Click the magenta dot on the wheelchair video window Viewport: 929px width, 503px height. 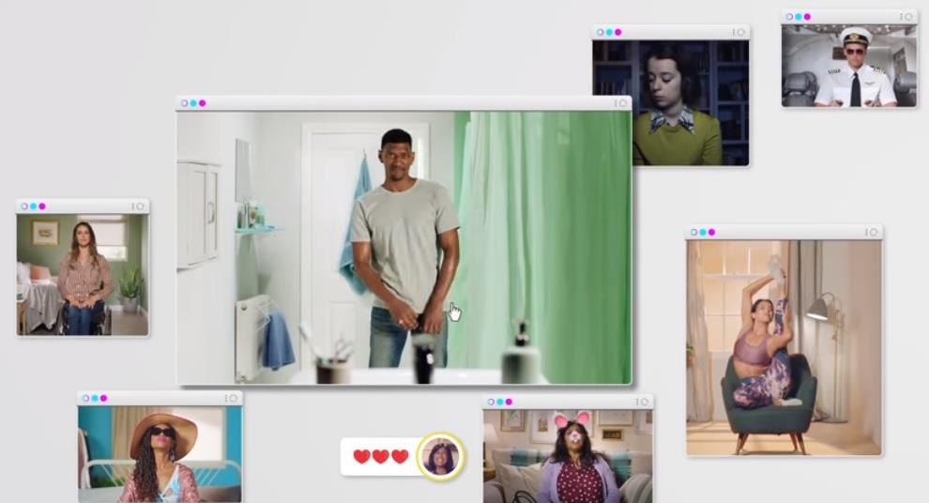41,206
